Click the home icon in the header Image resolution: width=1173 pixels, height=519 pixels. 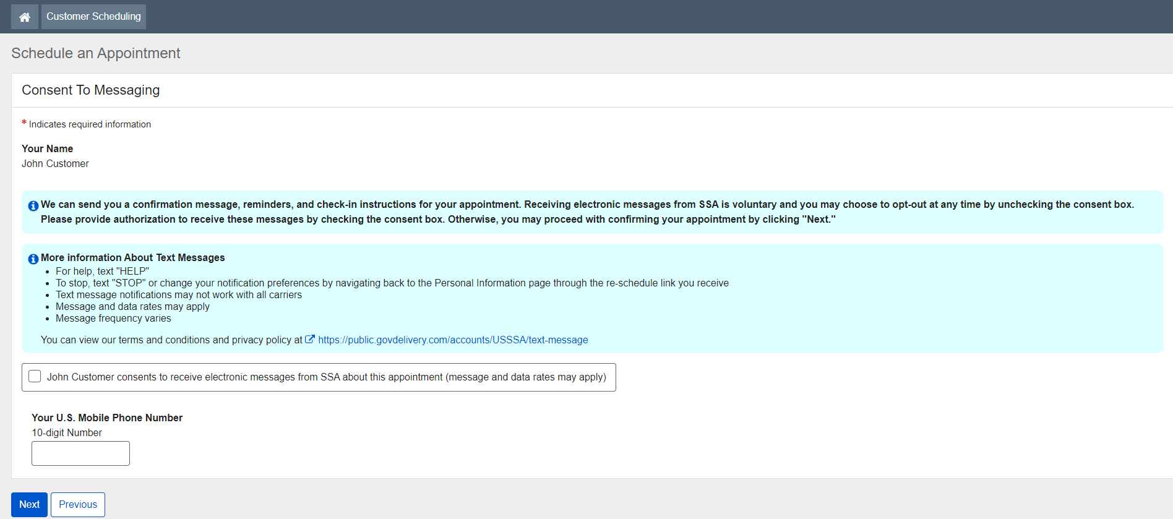tap(25, 17)
